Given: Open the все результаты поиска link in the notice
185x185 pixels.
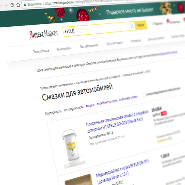Looking at the screenshot, I should (167, 53).
